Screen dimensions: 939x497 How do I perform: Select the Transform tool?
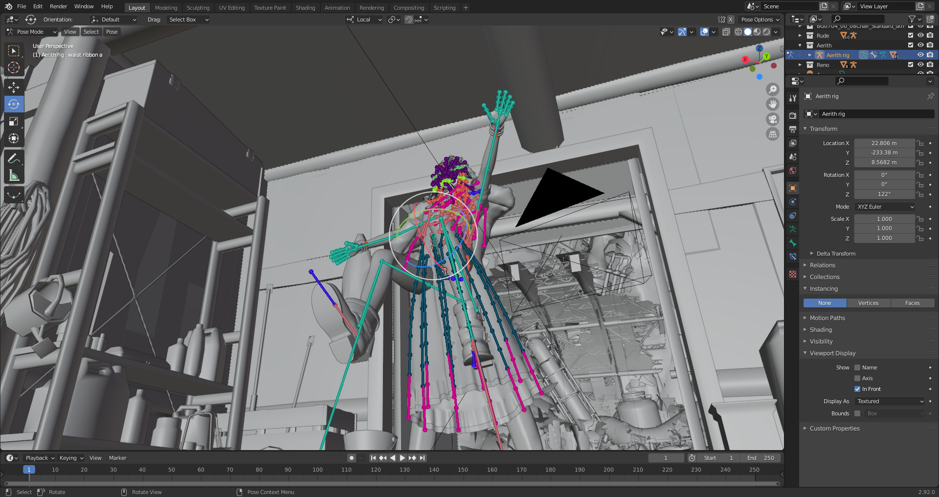click(14, 138)
